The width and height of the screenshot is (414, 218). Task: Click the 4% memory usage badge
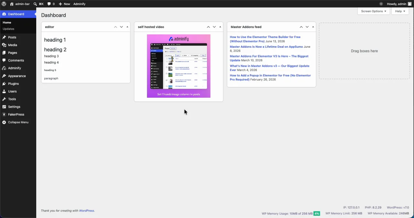(317, 213)
